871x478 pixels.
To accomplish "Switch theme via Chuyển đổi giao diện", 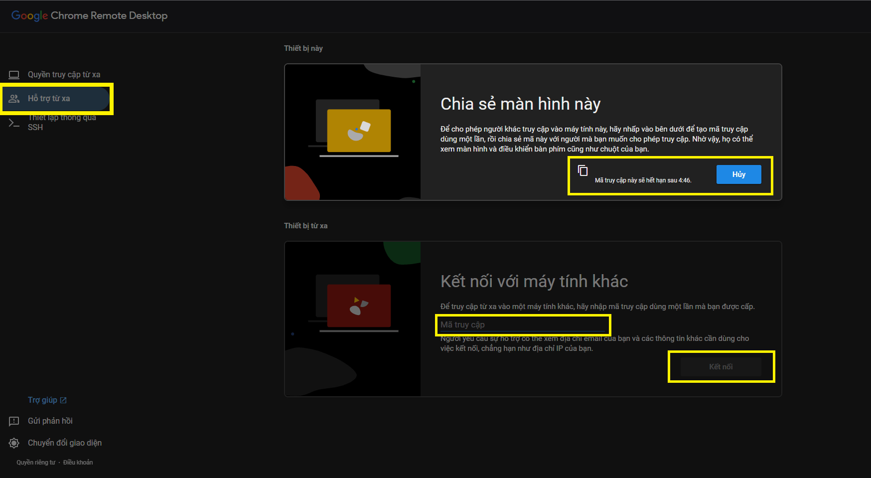I will [x=65, y=443].
